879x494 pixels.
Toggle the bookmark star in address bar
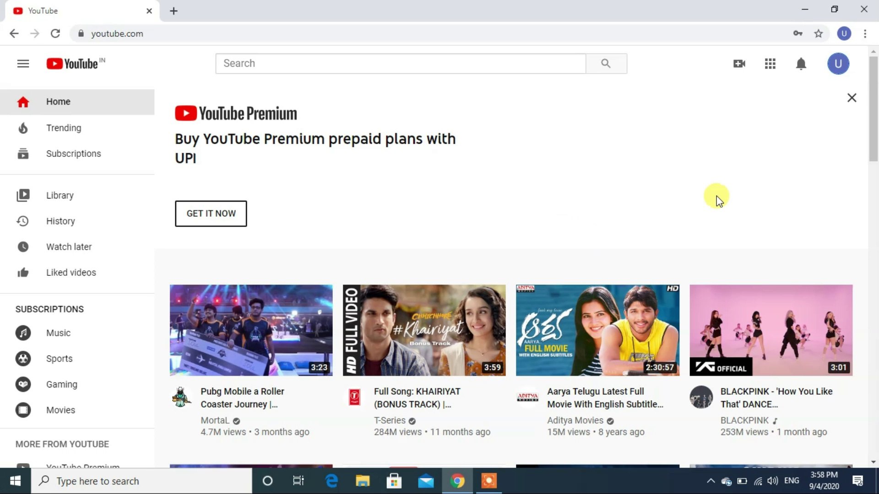819,33
